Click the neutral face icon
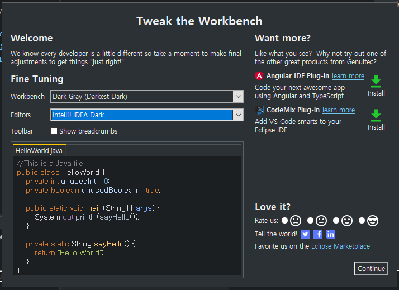 point(321,221)
